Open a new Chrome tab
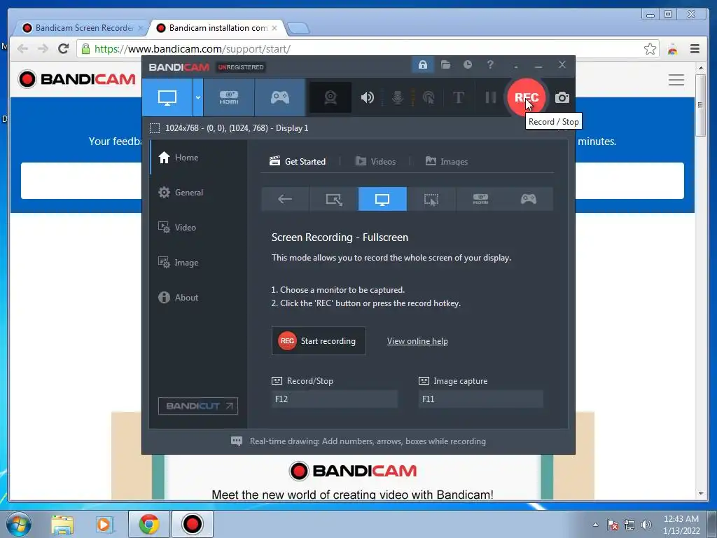Screen dimensions: 717x538 click(298, 28)
